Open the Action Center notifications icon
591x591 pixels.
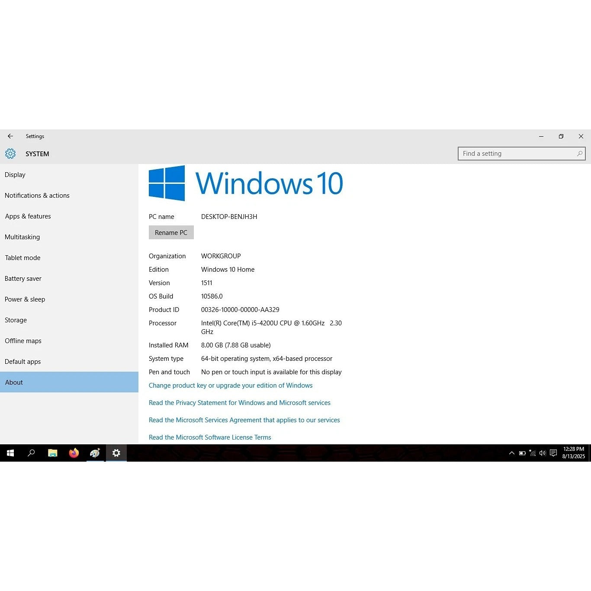point(553,453)
